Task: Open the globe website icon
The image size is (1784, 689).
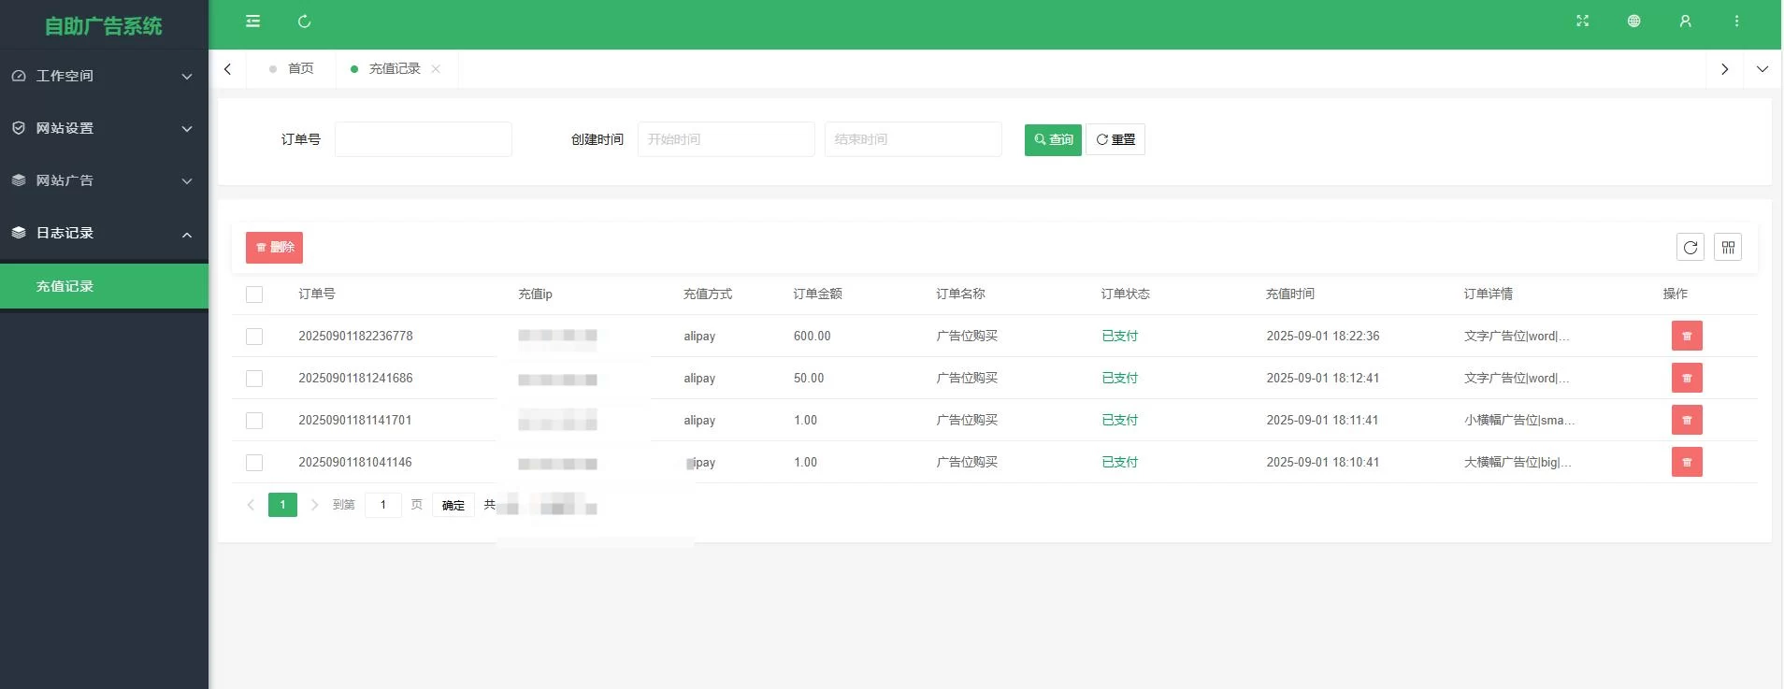Action: pyautogui.click(x=1633, y=22)
